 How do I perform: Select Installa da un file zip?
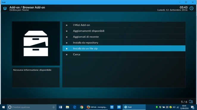point(124,48)
